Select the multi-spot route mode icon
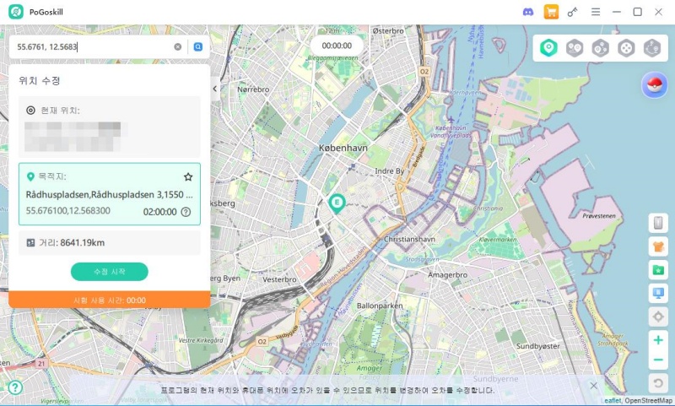The image size is (675, 406). click(600, 48)
